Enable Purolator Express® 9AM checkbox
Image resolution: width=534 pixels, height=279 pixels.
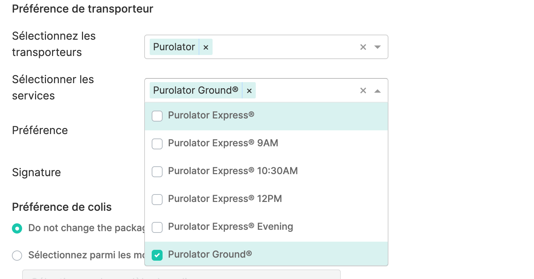click(x=157, y=144)
